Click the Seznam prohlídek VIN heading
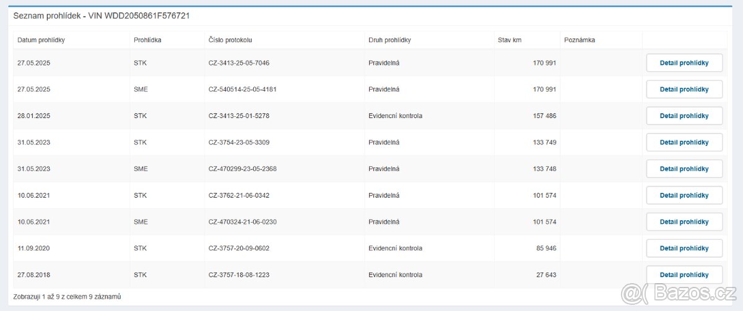 click(102, 15)
